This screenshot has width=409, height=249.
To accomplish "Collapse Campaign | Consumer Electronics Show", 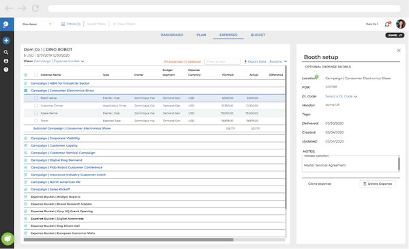I will pos(26,91).
